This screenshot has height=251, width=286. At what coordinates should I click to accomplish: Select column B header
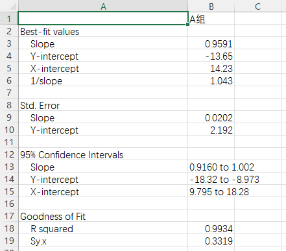coord(211,6)
